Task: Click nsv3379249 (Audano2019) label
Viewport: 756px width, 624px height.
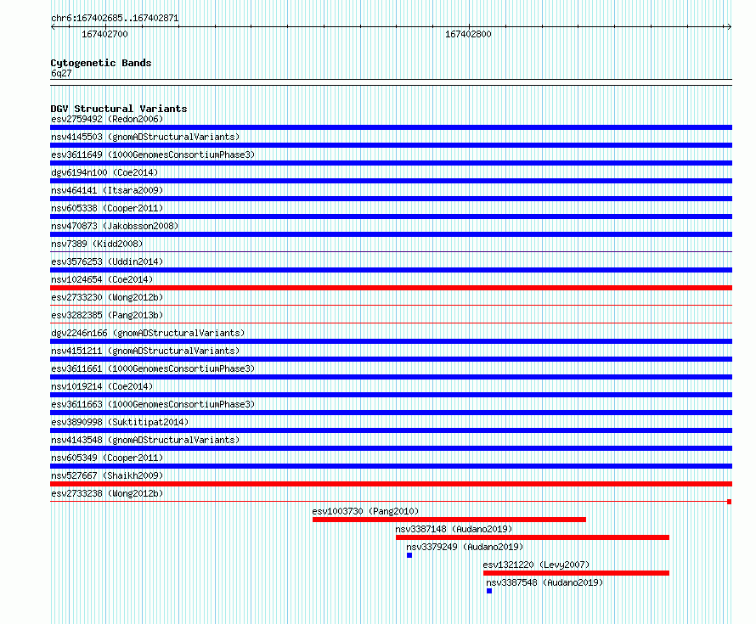Action: pos(465,547)
